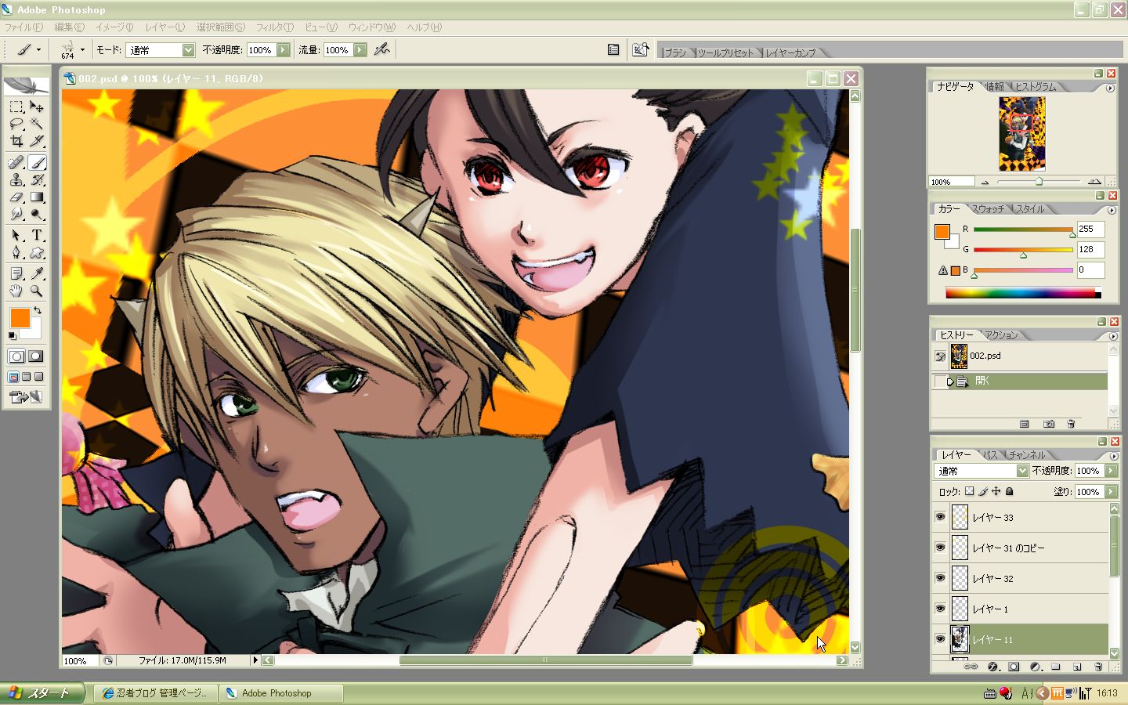
Task: Open layer blend mode dropdown
Action: [1022, 471]
